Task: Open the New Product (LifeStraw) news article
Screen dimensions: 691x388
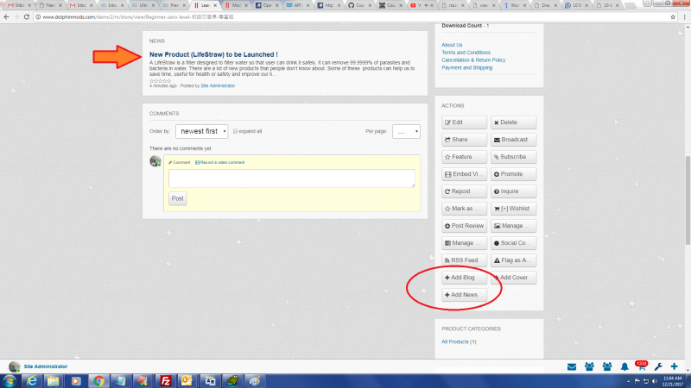Action: [213, 54]
